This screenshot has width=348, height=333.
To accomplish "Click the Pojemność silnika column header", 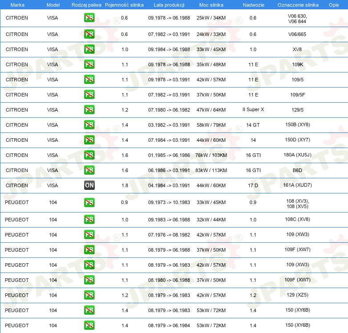I will 124,5.
